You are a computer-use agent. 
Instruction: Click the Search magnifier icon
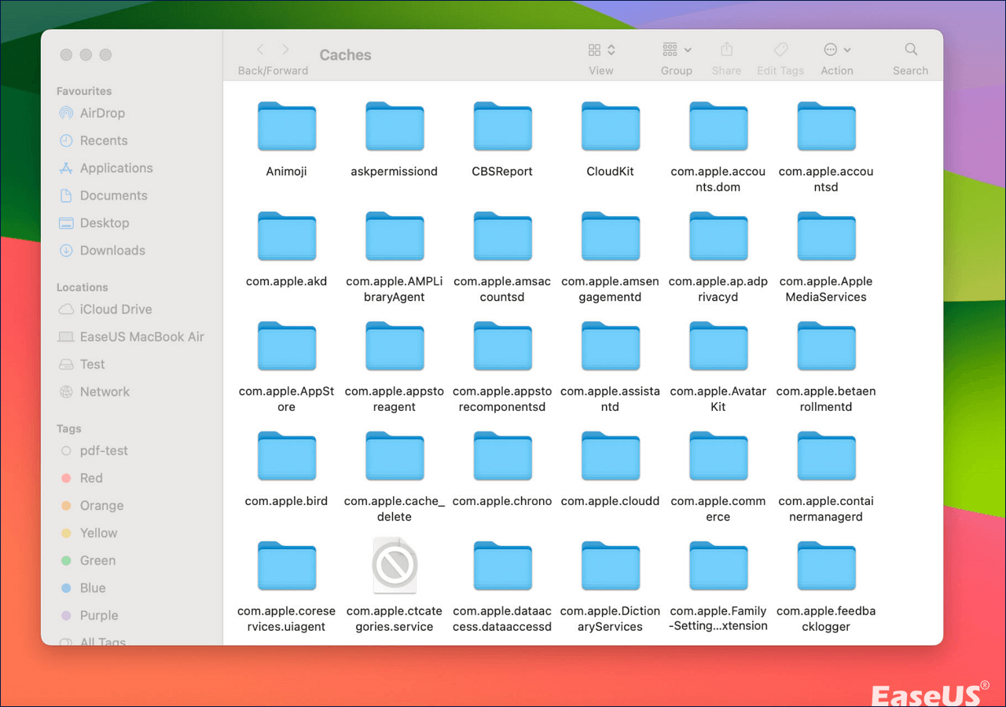[911, 50]
